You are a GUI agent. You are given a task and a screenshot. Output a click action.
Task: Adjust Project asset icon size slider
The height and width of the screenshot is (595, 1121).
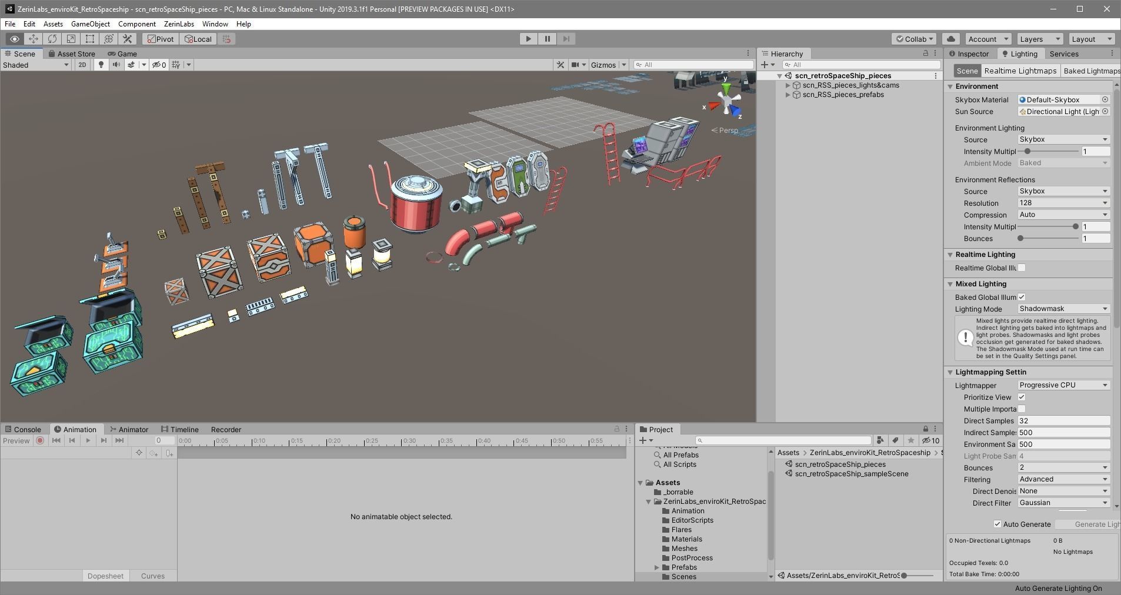(x=904, y=576)
